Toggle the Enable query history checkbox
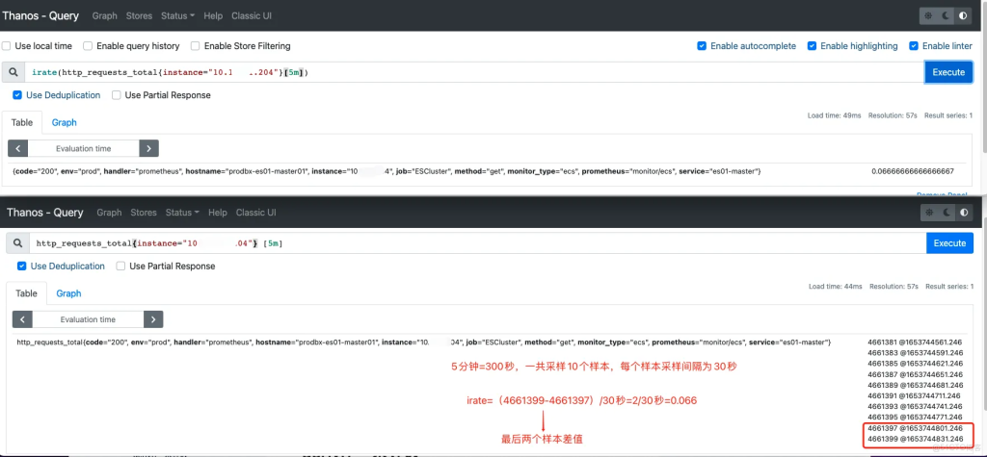 89,46
